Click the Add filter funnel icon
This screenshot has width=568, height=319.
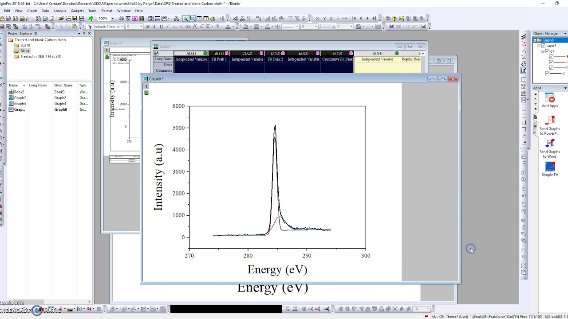290,18
